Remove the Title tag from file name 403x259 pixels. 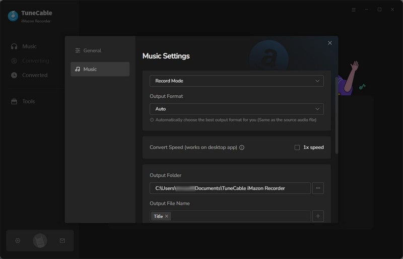(x=167, y=216)
